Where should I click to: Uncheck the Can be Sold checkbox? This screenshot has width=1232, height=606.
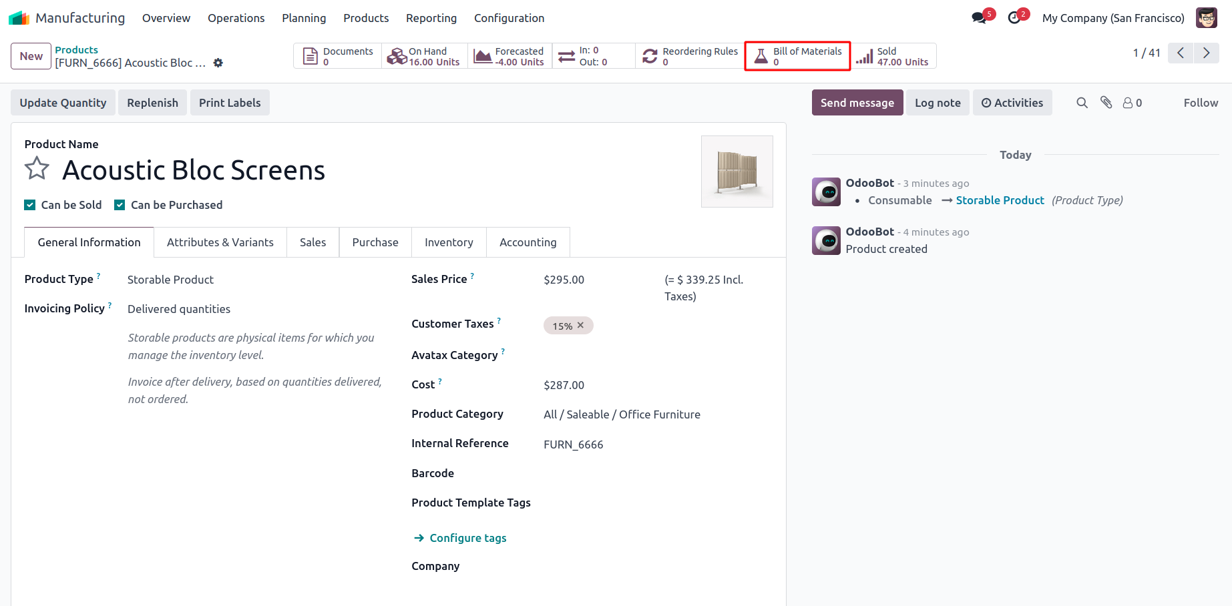coord(30,205)
